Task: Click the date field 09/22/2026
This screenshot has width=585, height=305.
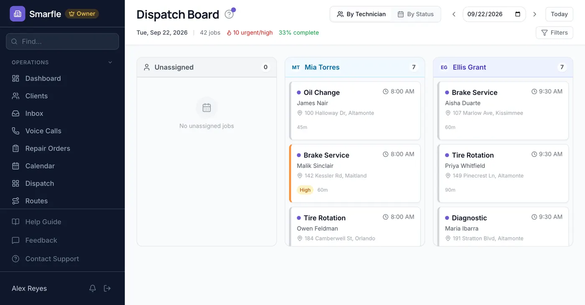Action: coord(494,14)
